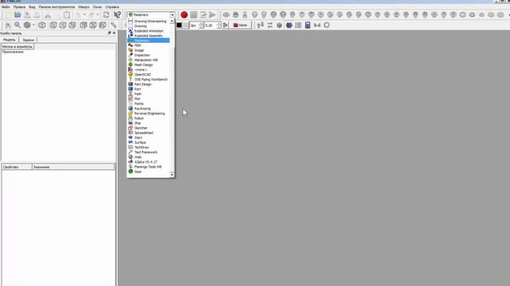
Task: Click the workbench list scroll-up arrow
Action: (x=172, y=21)
